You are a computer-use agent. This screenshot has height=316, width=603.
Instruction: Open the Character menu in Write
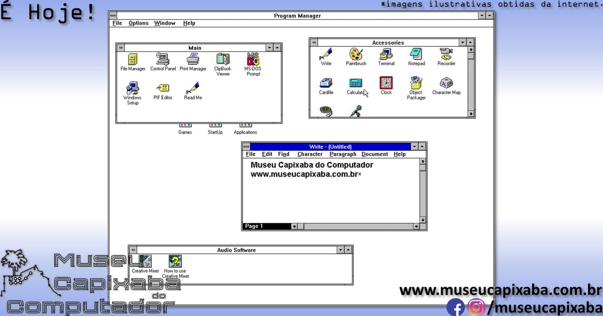[310, 154]
